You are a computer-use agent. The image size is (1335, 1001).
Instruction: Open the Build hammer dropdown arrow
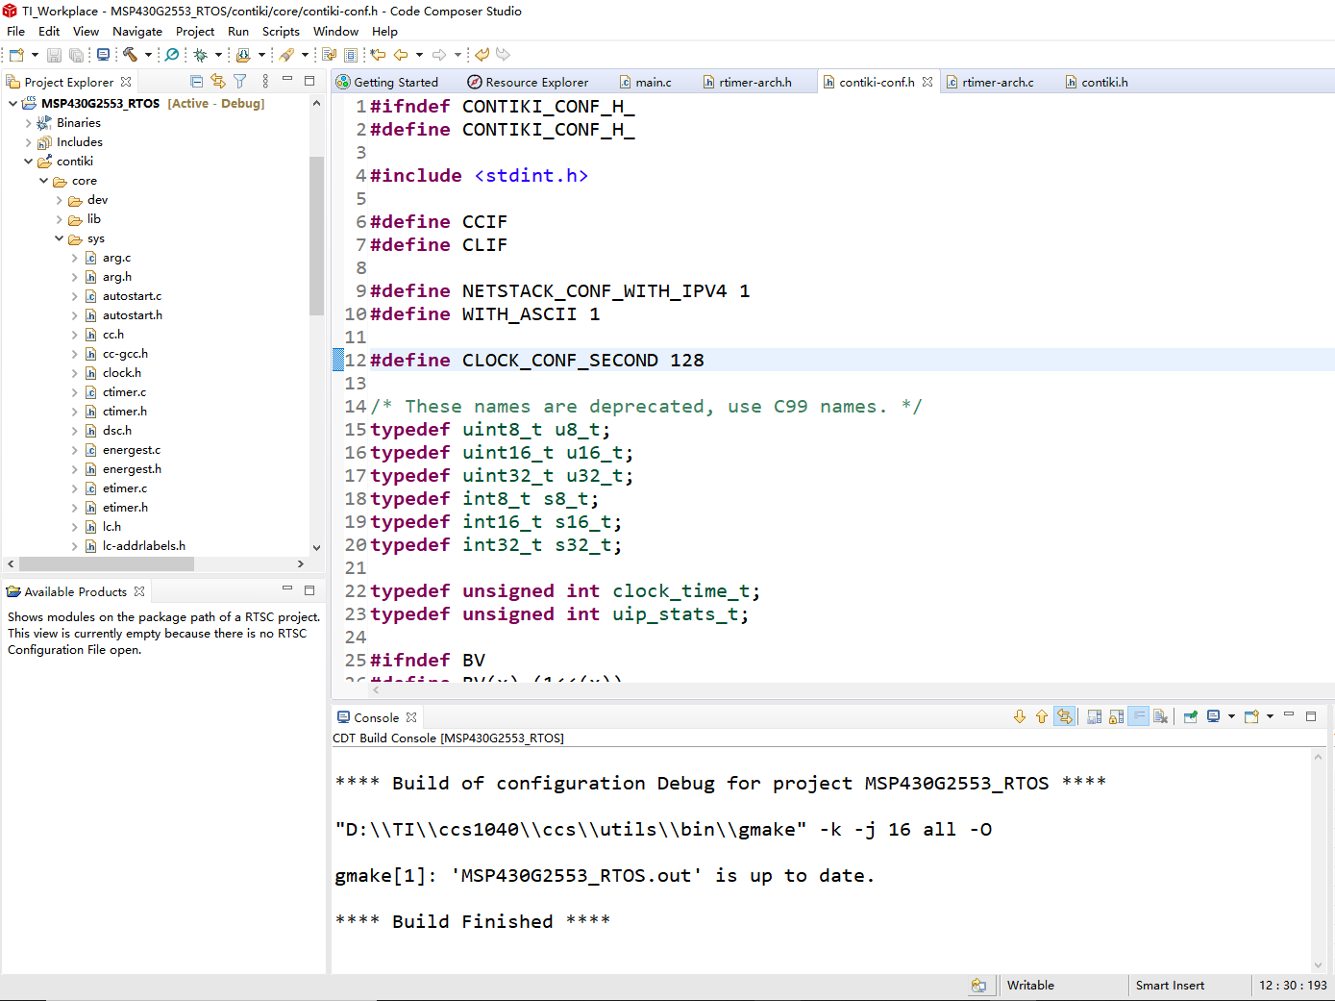click(x=148, y=55)
